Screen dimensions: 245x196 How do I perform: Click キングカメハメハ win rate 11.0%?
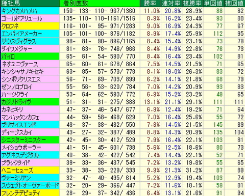coord(152,11)
